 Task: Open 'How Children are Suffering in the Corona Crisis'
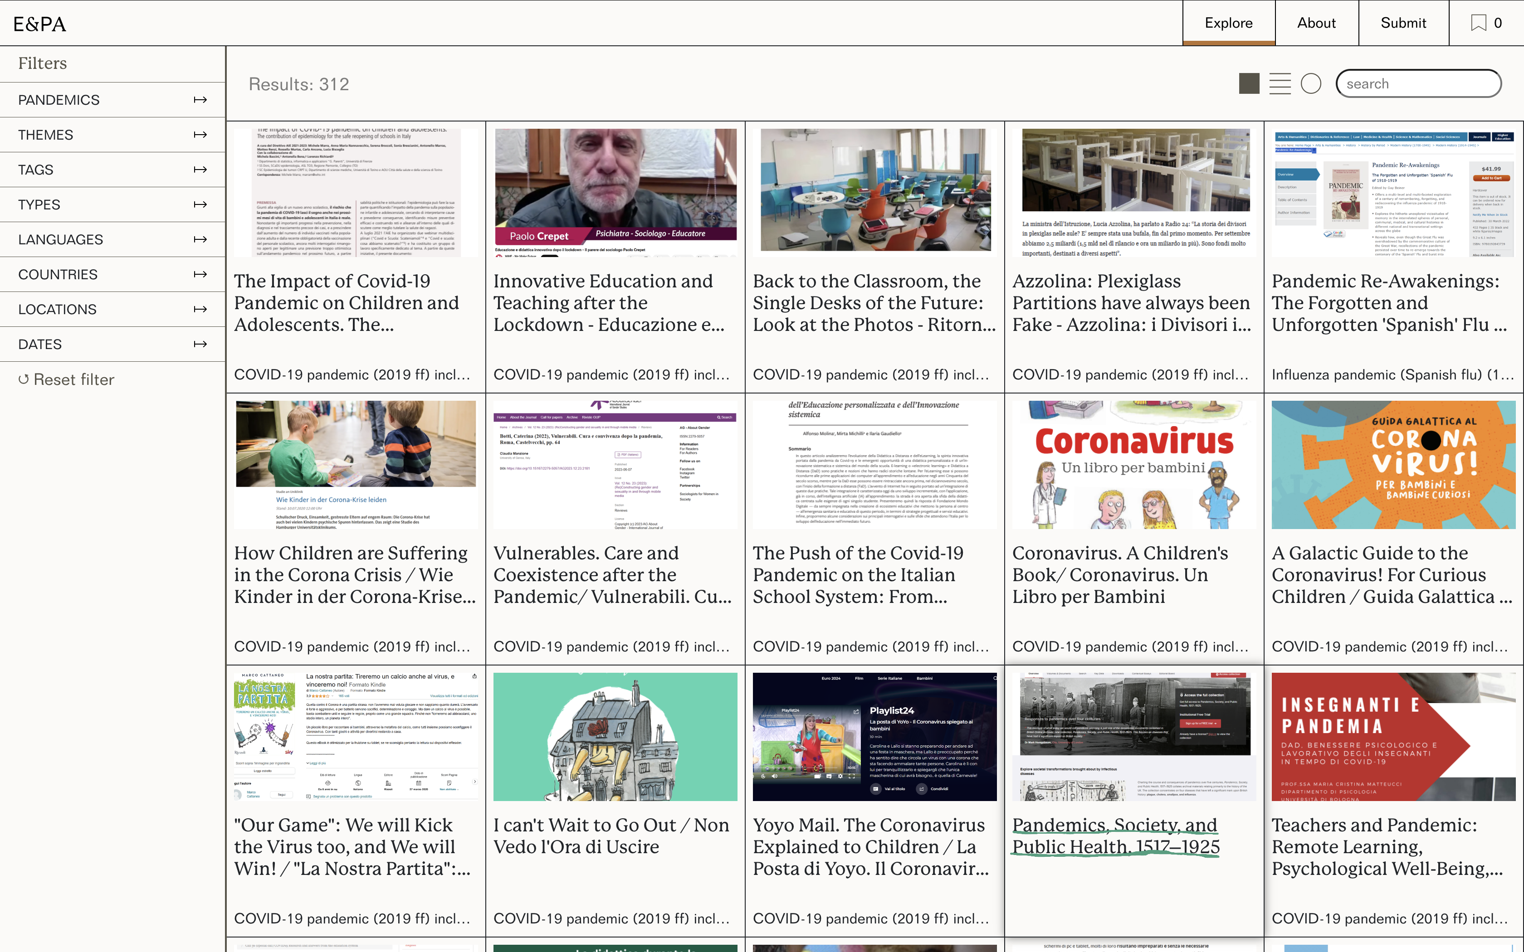[355, 575]
